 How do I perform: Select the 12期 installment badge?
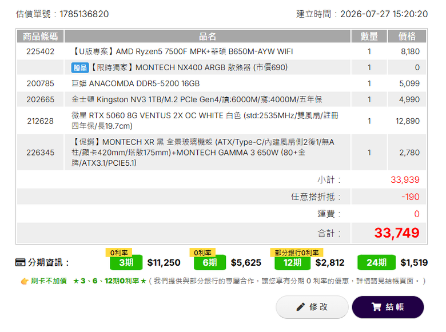click(x=292, y=262)
